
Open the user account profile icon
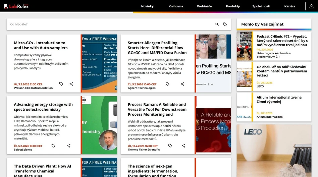pos(312,6)
